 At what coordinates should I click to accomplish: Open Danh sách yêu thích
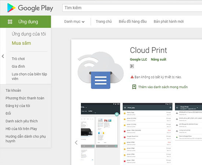pyautogui.click(x=22, y=121)
